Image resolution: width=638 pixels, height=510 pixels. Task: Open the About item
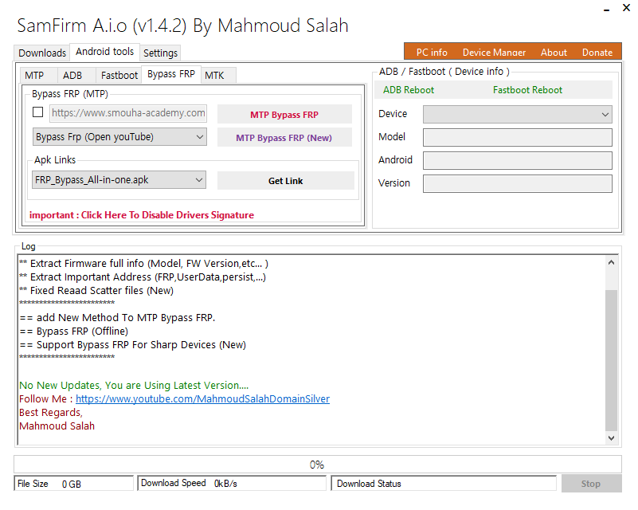pos(554,53)
